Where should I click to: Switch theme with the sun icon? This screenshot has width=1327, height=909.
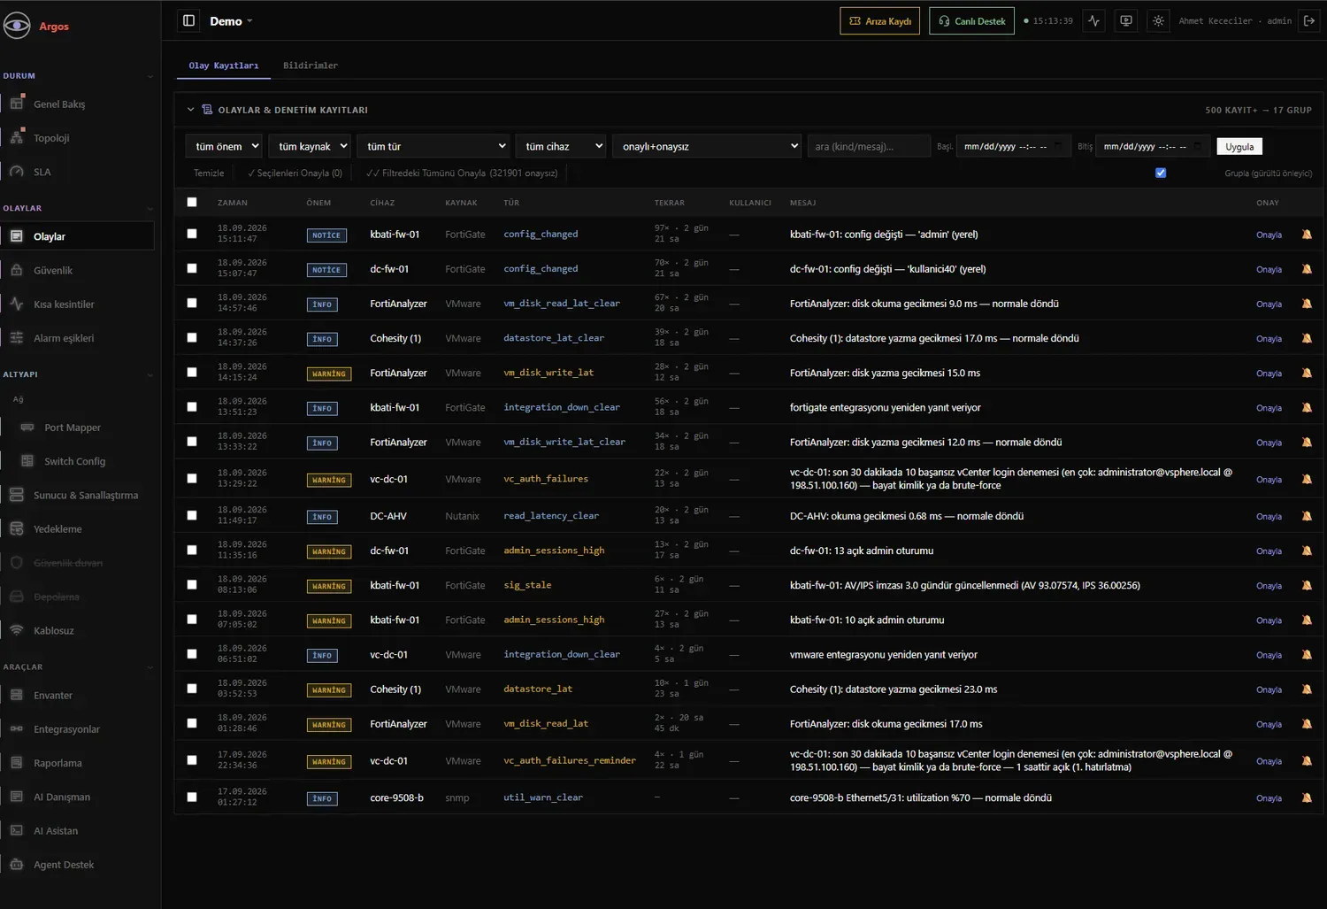point(1158,20)
